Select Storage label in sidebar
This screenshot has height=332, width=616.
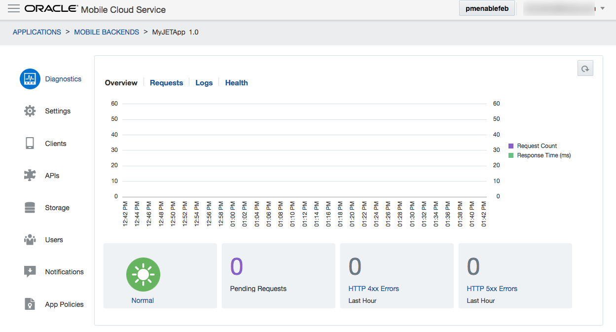pos(57,208)
